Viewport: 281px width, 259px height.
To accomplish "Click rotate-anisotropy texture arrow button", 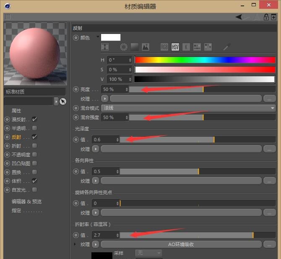I will pos(96,213).
